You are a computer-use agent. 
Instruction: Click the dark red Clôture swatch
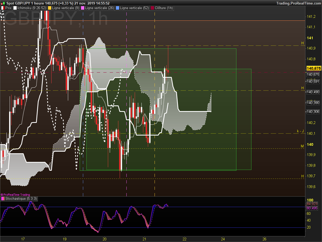pos(152,8)
